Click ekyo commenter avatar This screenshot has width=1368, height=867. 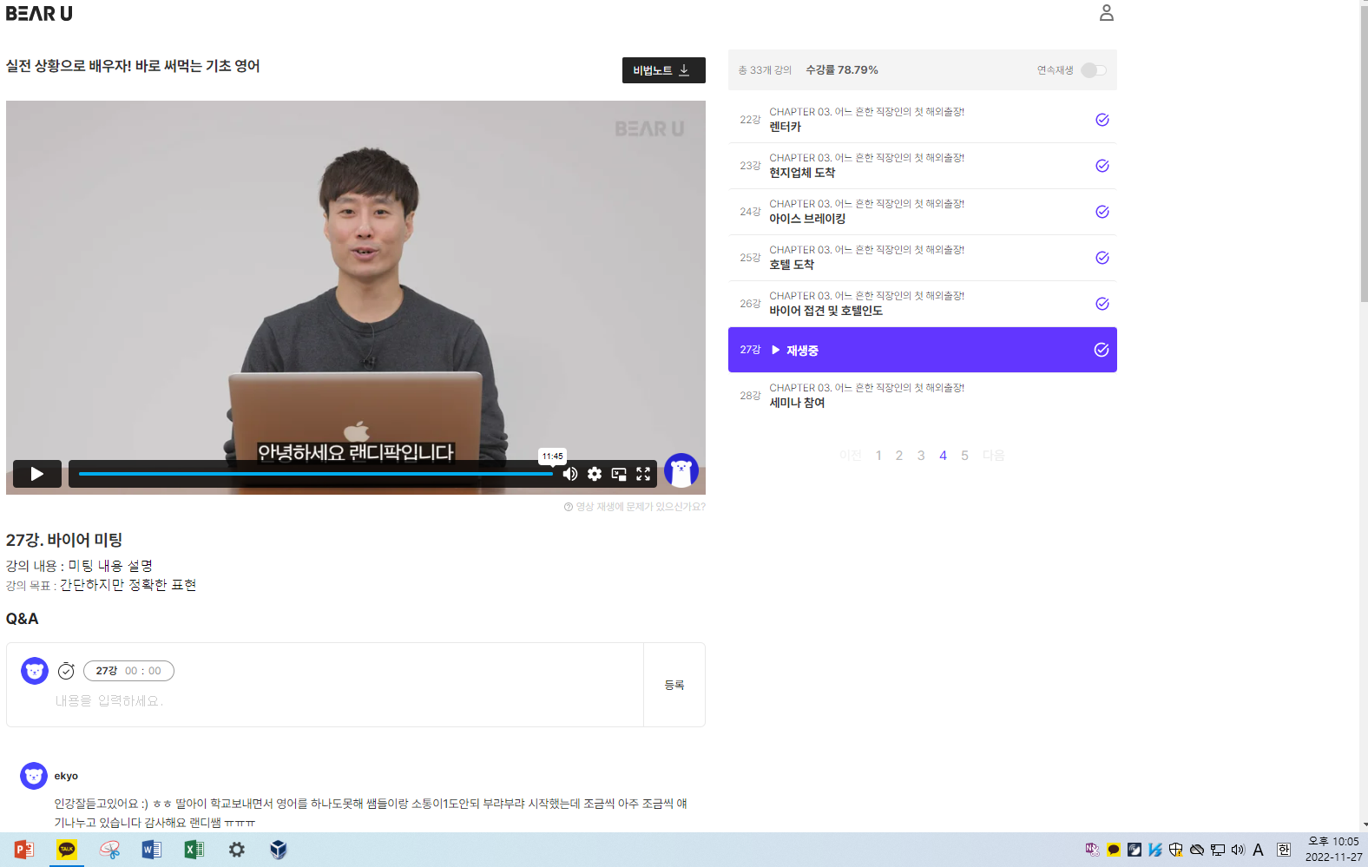click(34, 776)
